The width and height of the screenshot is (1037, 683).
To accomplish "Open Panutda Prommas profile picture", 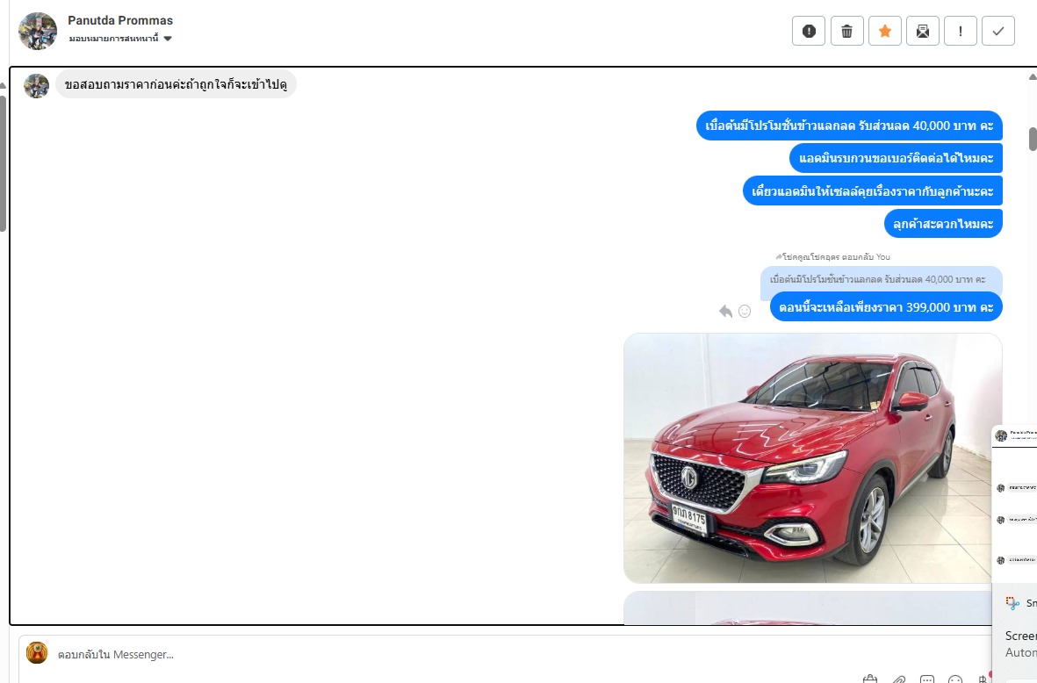I will [x=38, y=31].
